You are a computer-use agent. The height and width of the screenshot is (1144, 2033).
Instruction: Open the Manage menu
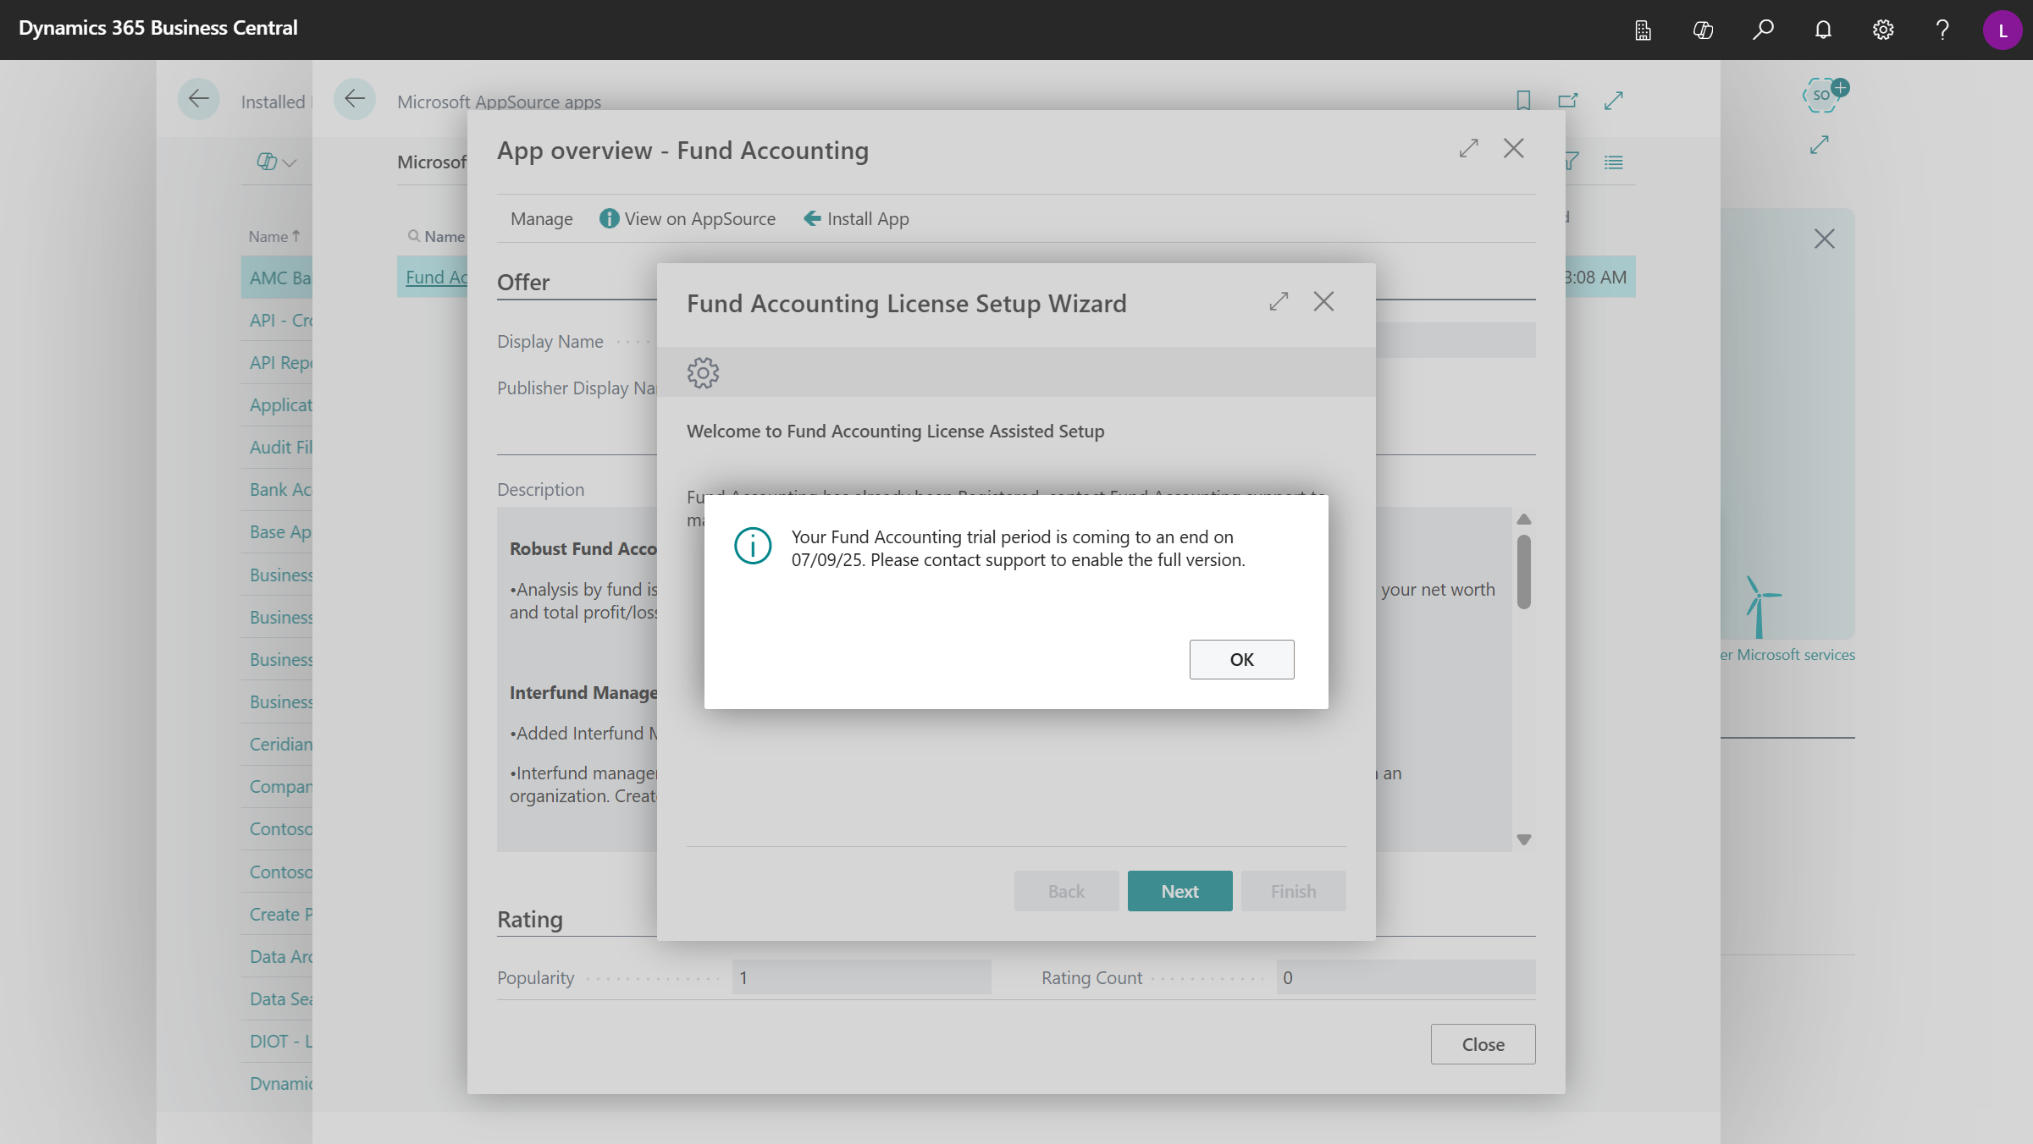tap(541, 218)
